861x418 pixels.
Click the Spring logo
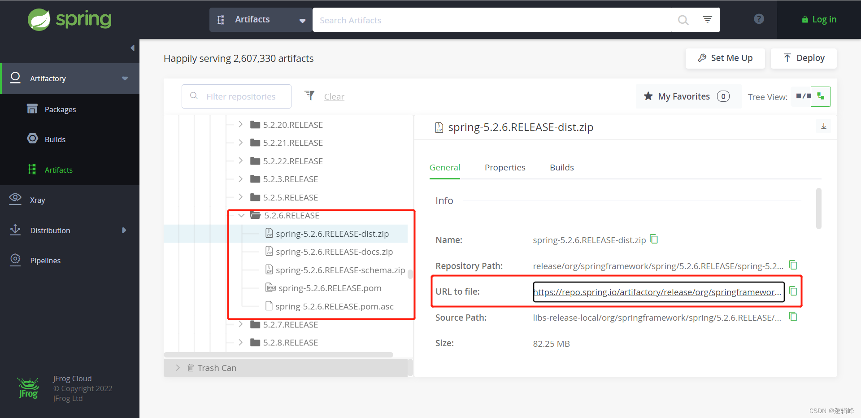coord(70,20)
